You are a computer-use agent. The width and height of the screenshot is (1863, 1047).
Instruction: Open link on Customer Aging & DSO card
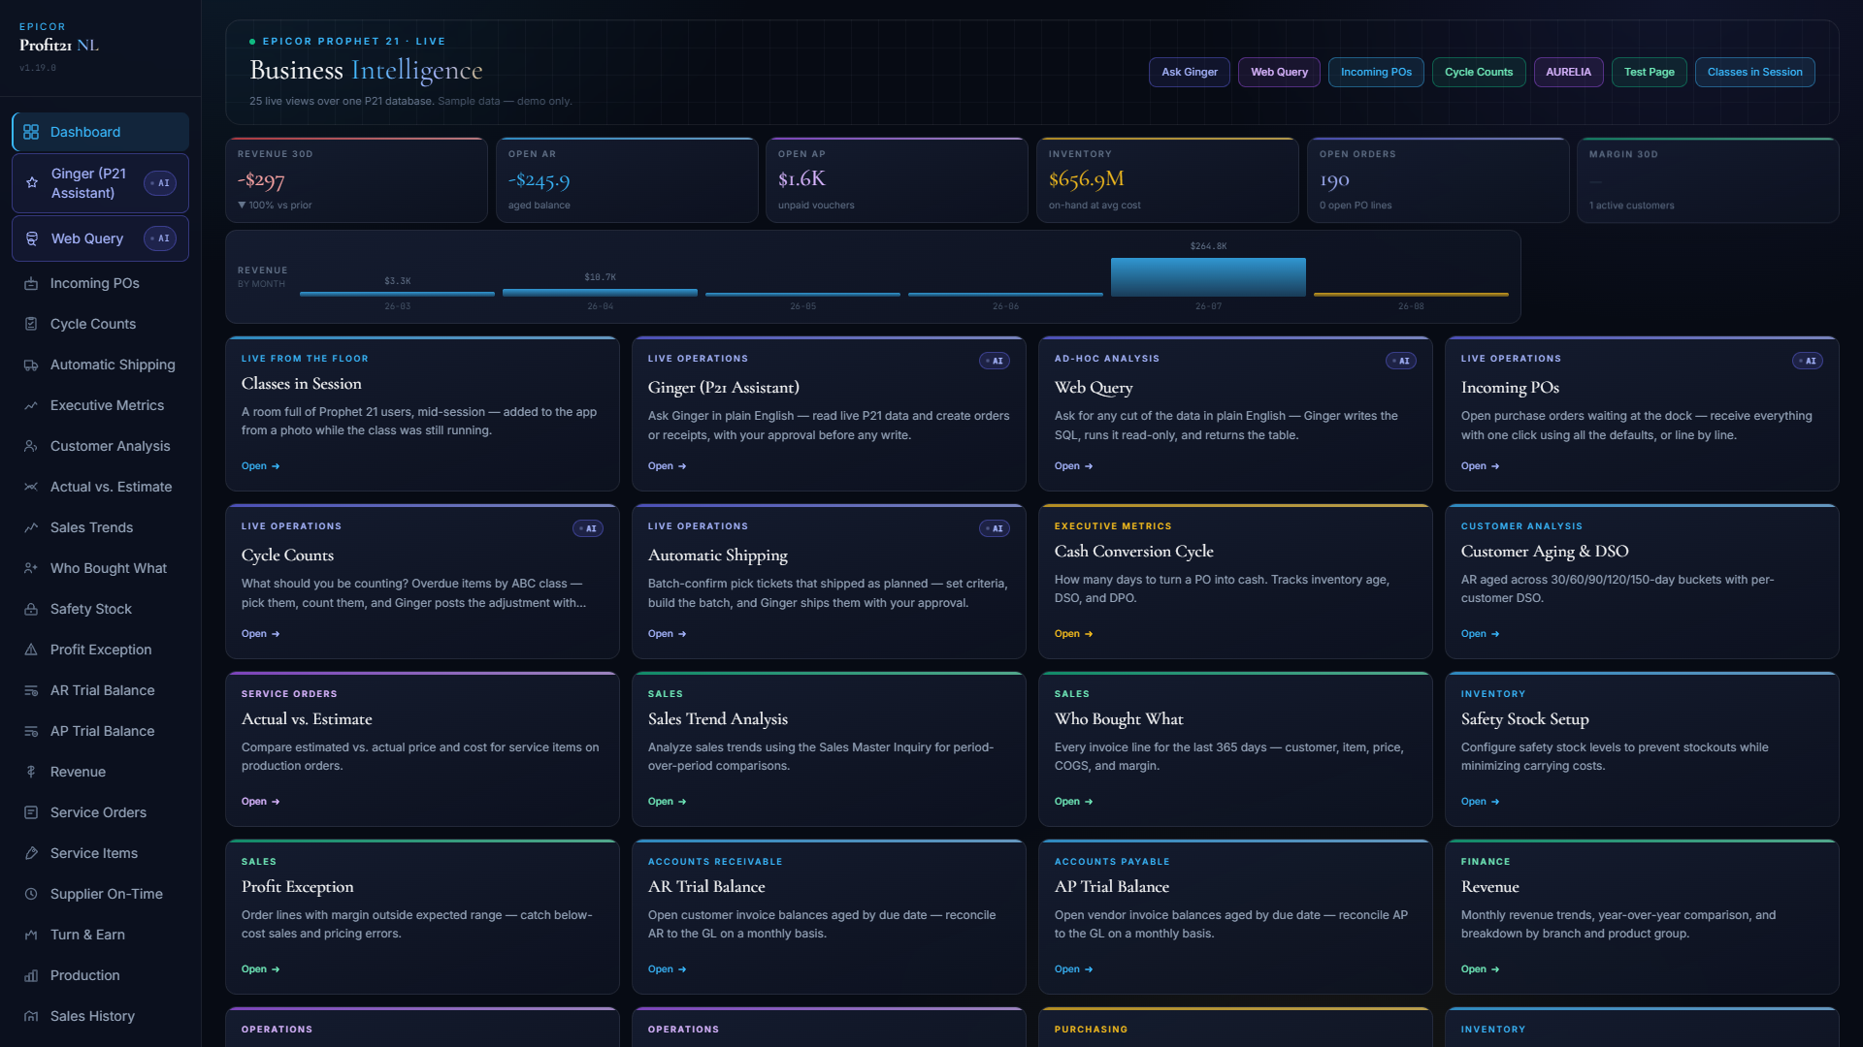coord(1480,634)
